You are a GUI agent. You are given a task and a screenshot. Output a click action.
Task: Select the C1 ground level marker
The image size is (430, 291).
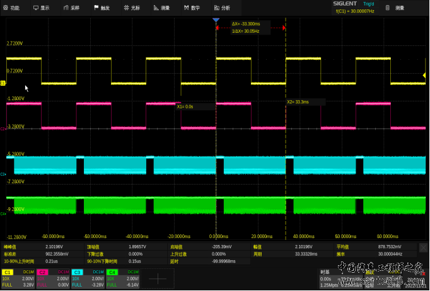pyautogui.click(x=3, y=83)
